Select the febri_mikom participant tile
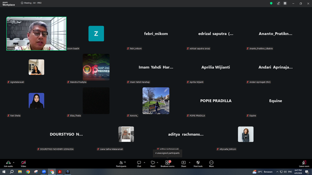This screenshot has width=312, height=175. [156, 34]
